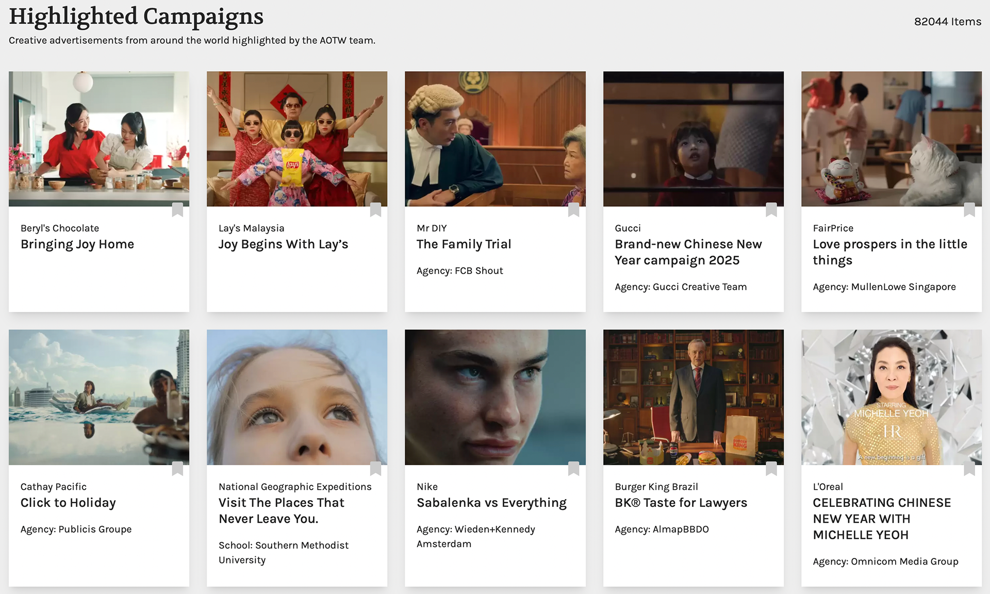The image size is (990, 594).
Task: Select the Mr DIY brand name
Action: point(432,228)
